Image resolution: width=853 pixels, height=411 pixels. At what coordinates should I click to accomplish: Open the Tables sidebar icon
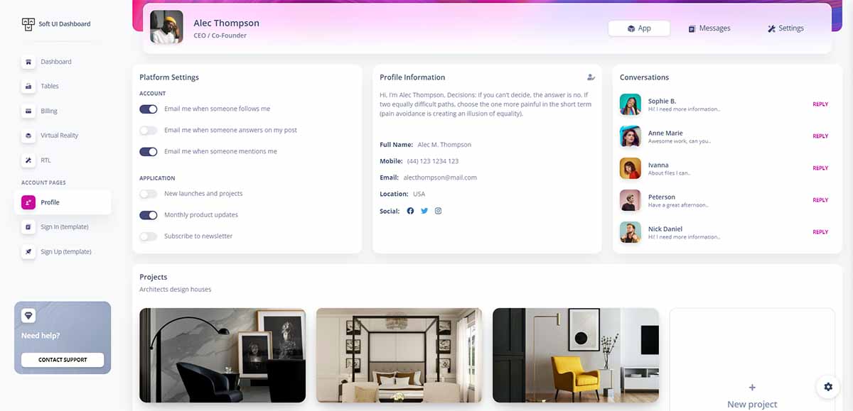[28, 86]
